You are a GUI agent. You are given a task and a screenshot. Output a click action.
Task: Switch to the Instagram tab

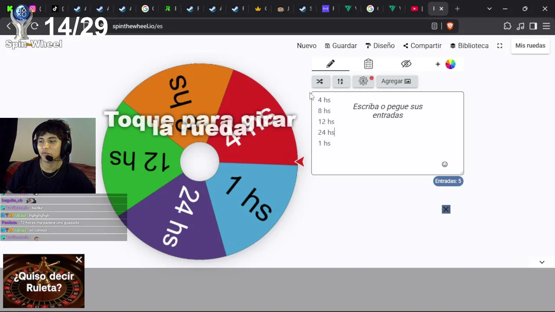tap(33, 9)
